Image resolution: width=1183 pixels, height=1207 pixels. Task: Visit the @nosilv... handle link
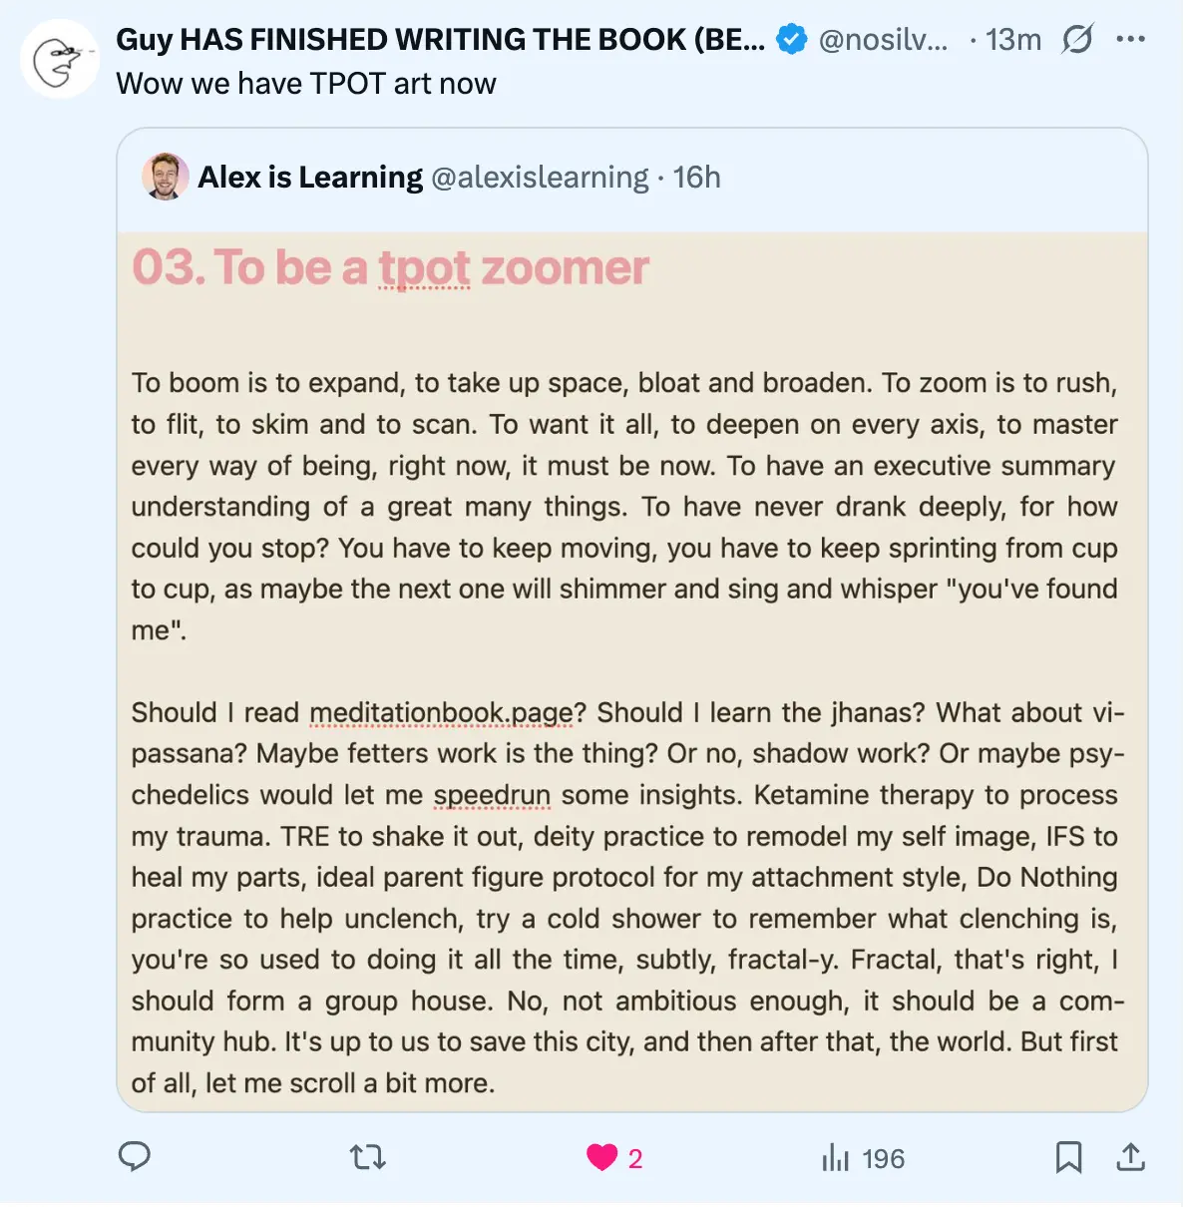[x=883, y=40]
